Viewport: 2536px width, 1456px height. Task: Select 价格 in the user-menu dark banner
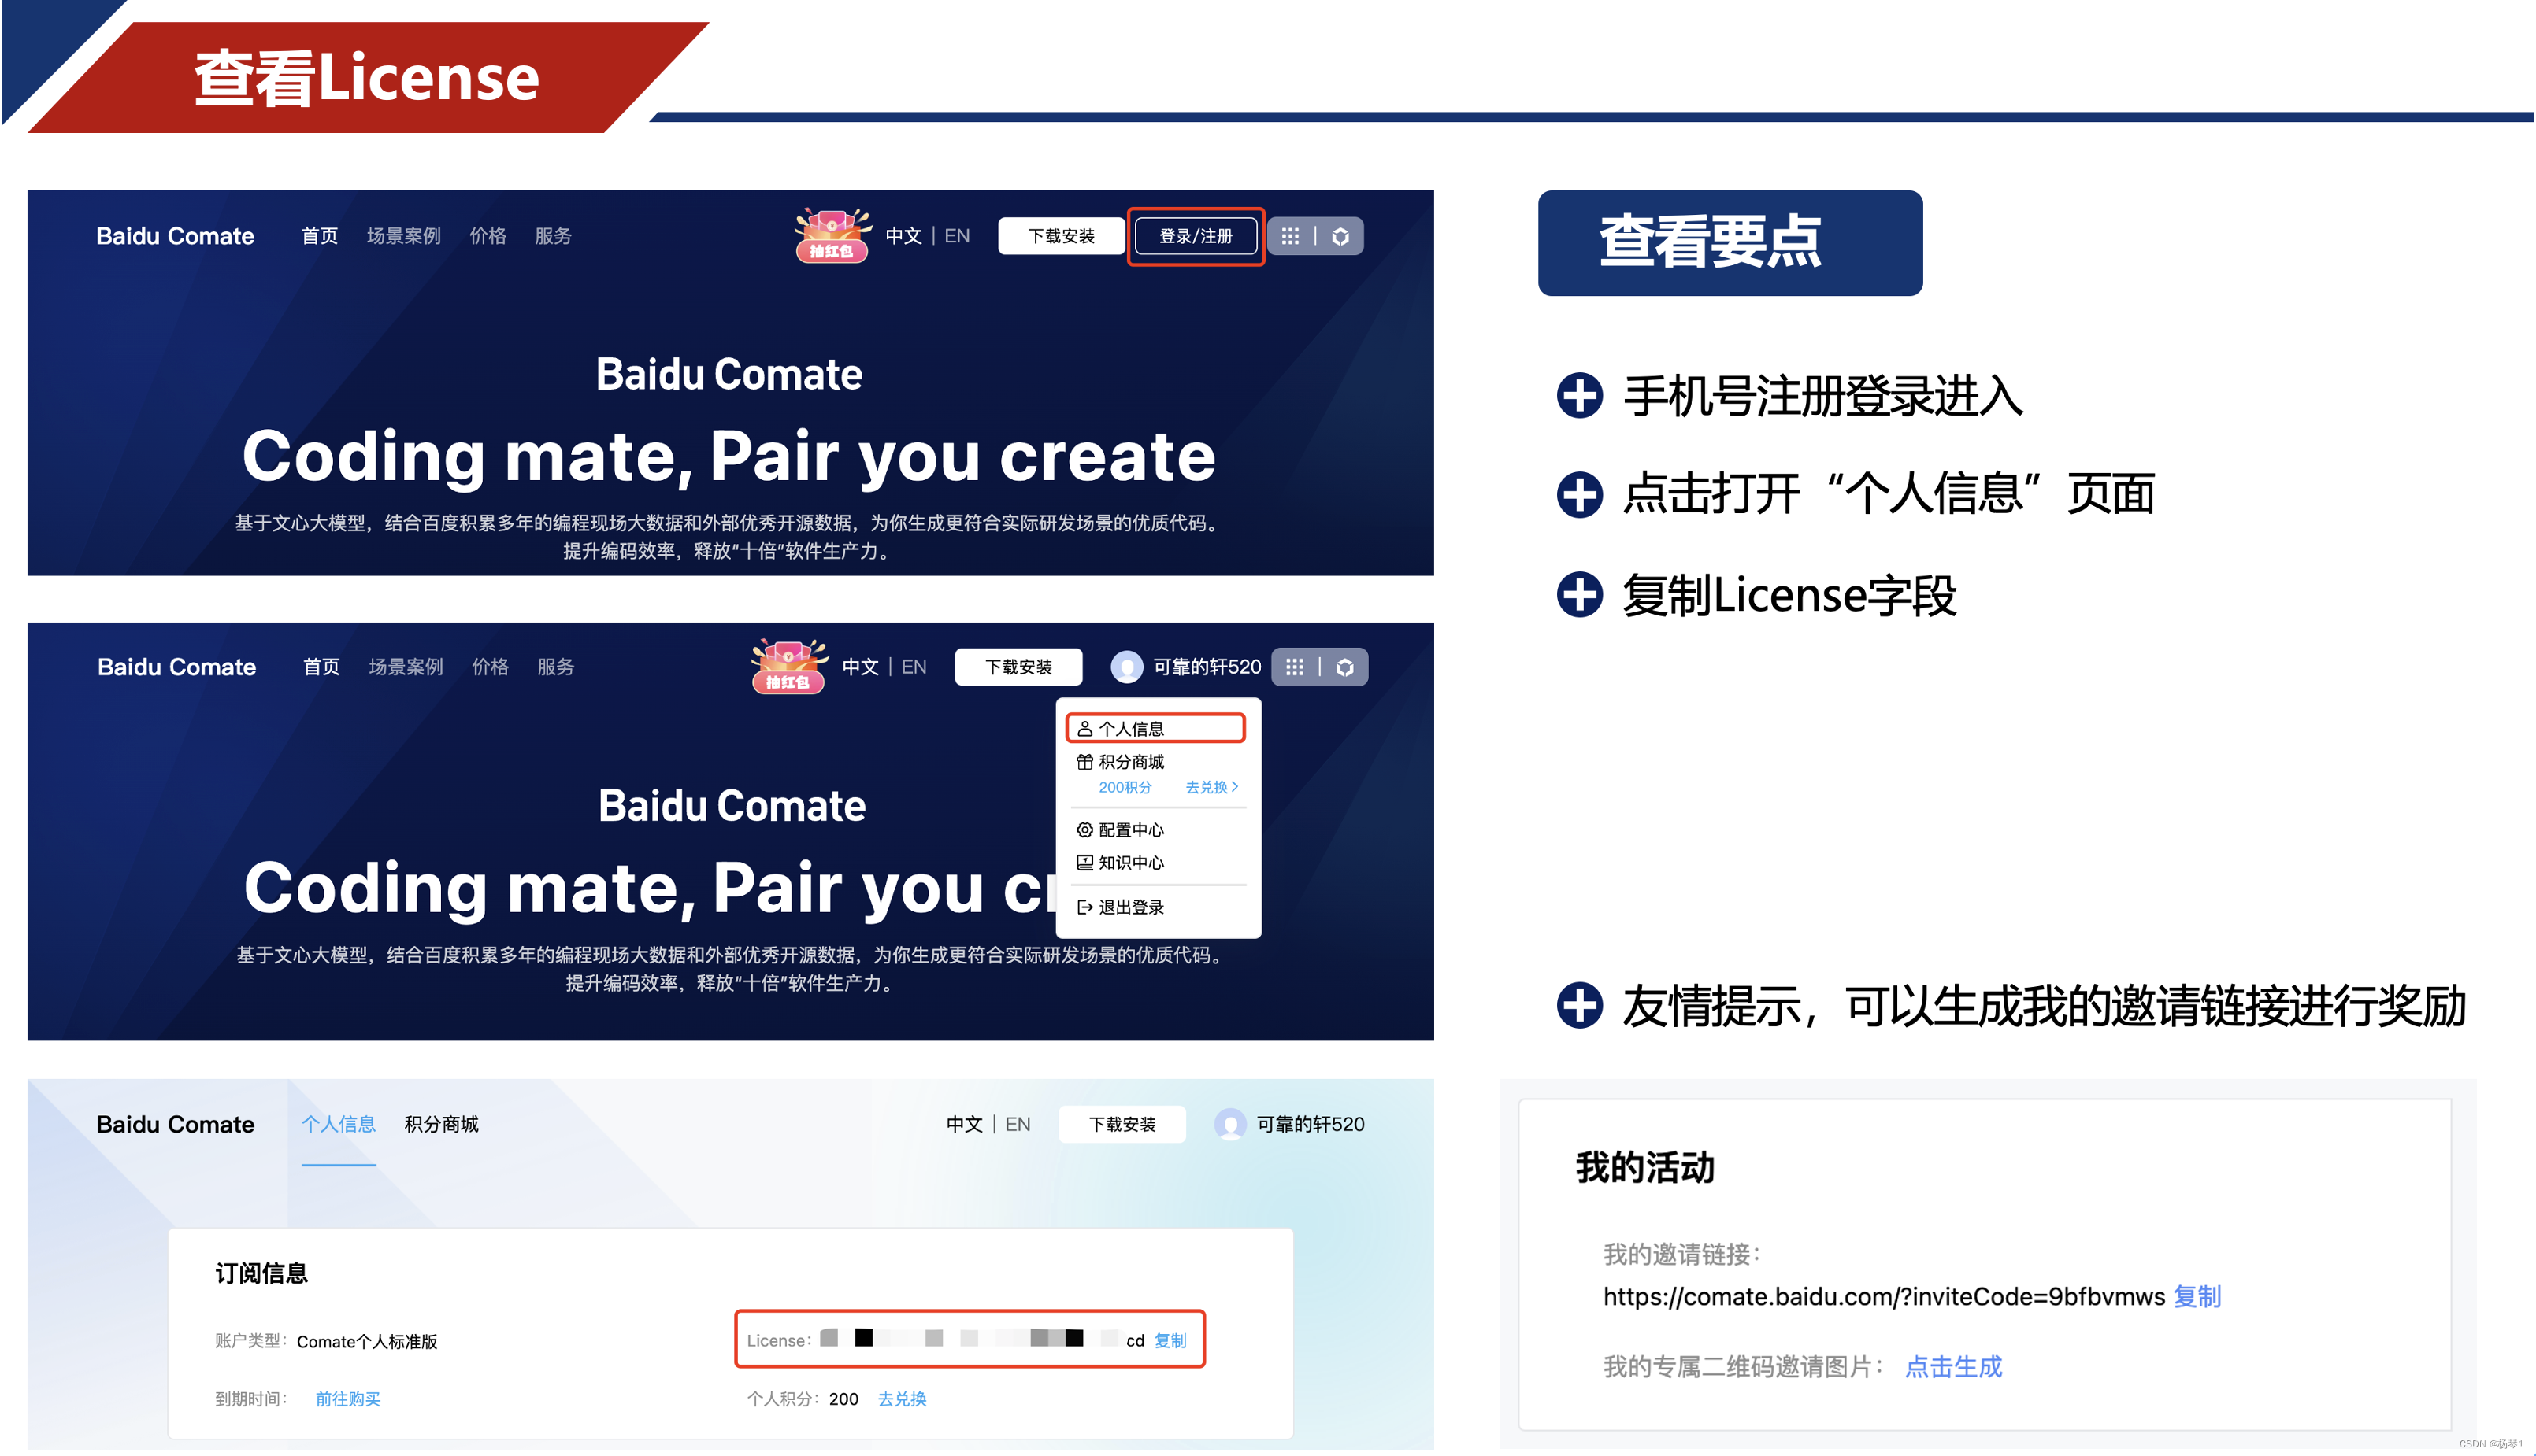pyautogui.click(x=489, y=667)
